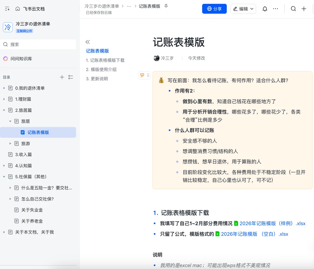314x269 pixels.
Task: Open the 冷三岁の退休清单 knowledge base logo
Action: point(8,27)
